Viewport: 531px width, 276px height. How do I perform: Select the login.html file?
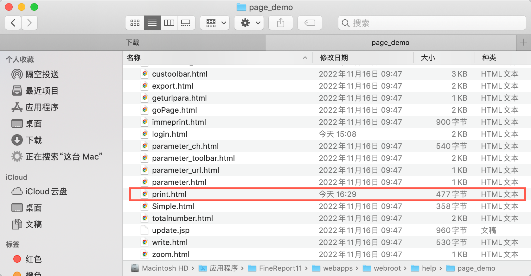327,134
